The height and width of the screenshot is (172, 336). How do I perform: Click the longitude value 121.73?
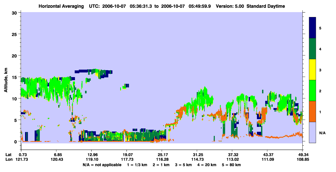coord(21,159)
